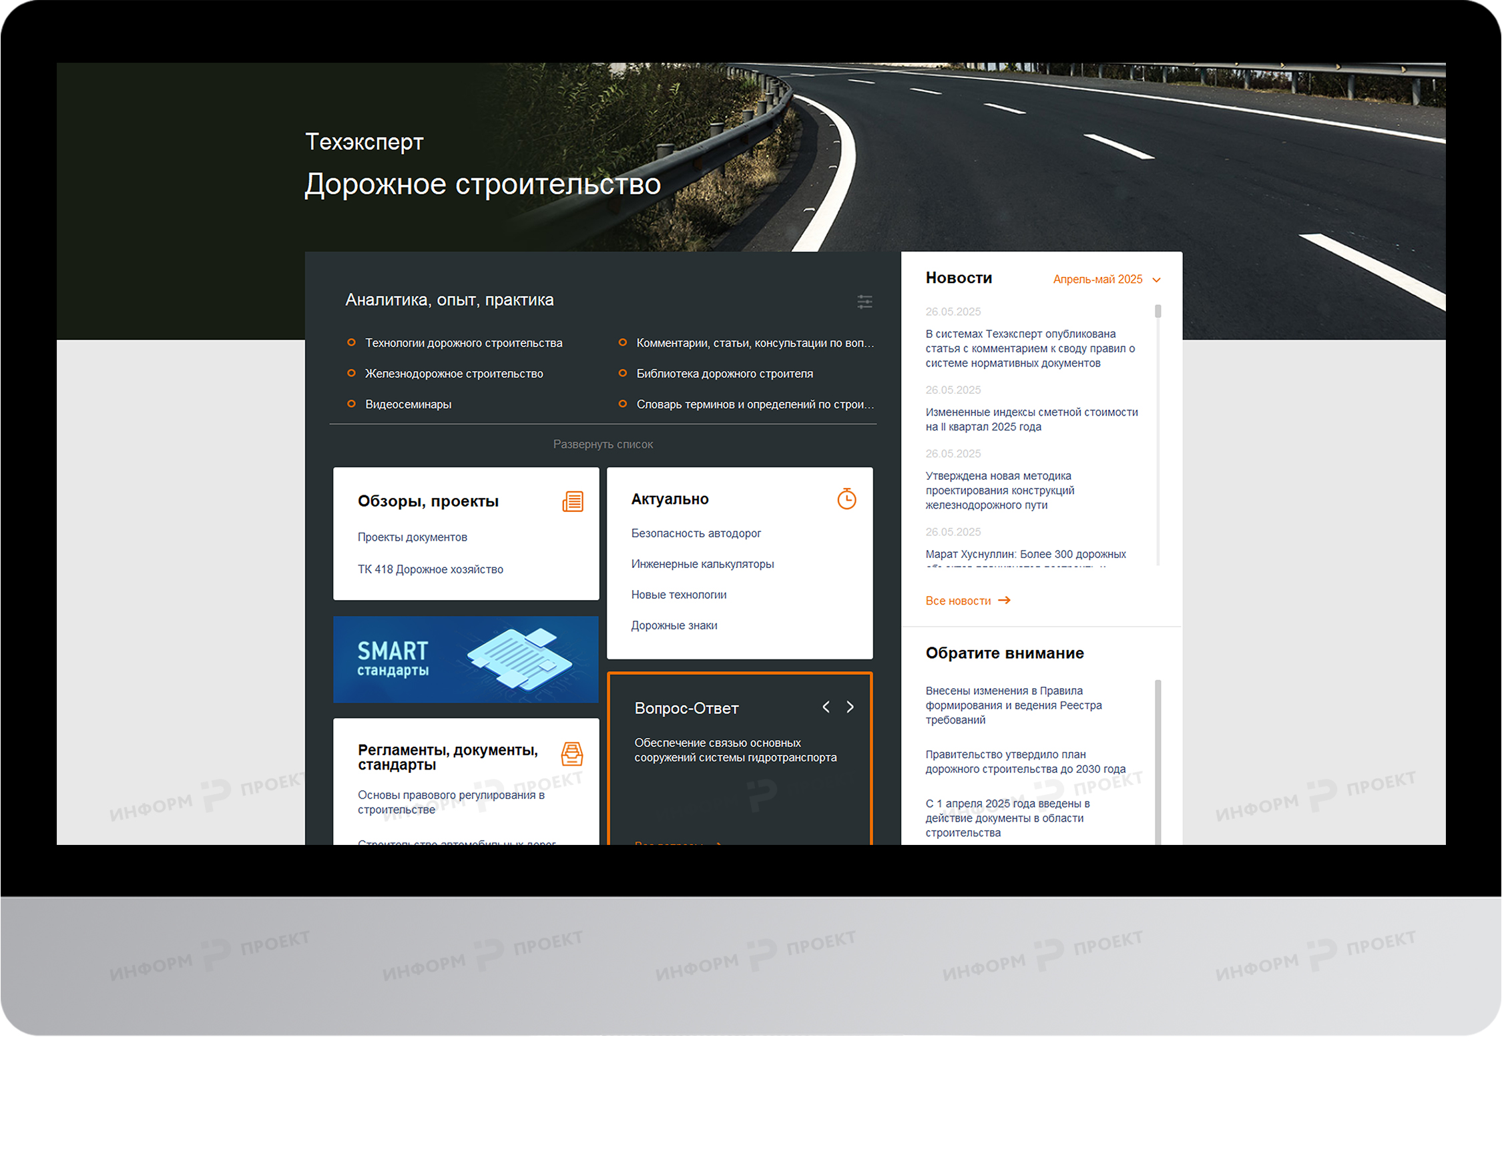
Task: Open news about новая методика проектирования
Action: click(1000, 490)
